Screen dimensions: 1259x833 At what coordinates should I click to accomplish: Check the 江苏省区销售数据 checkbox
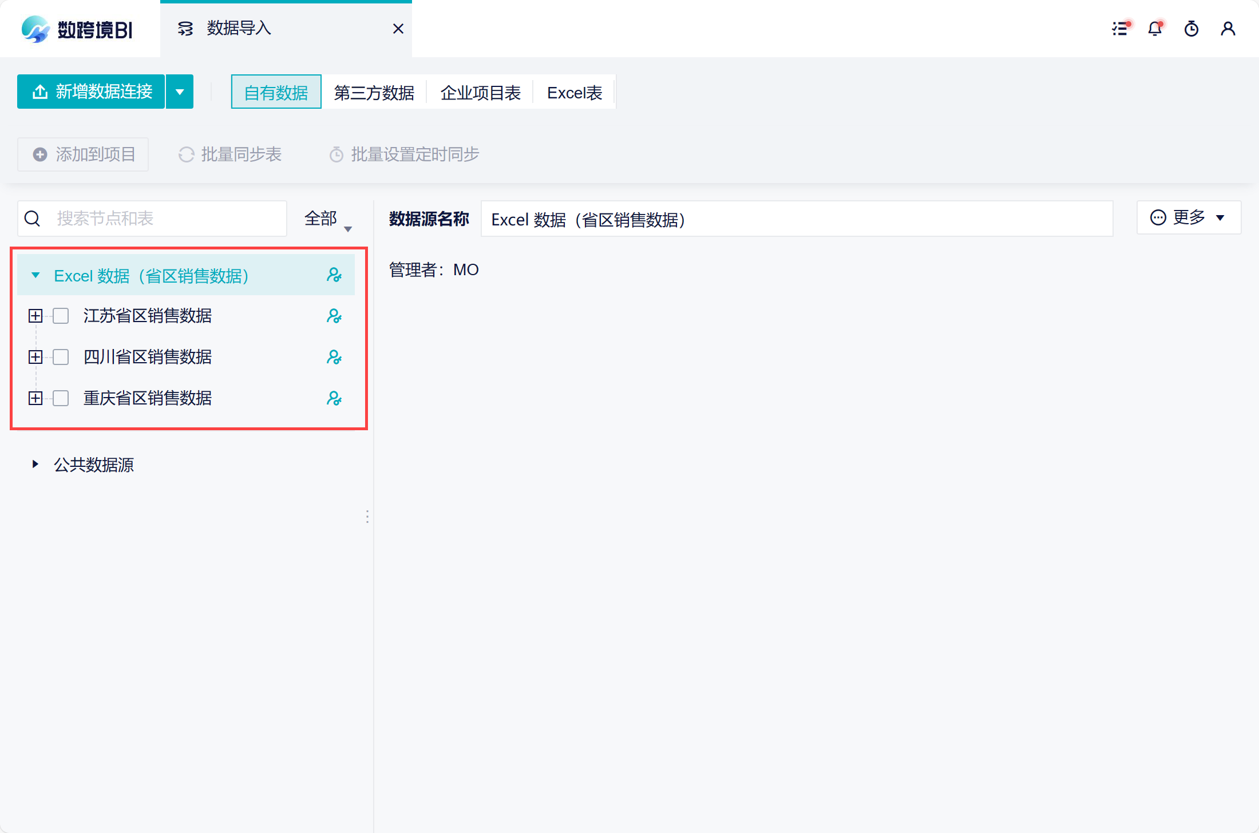[x=61, y=316]
